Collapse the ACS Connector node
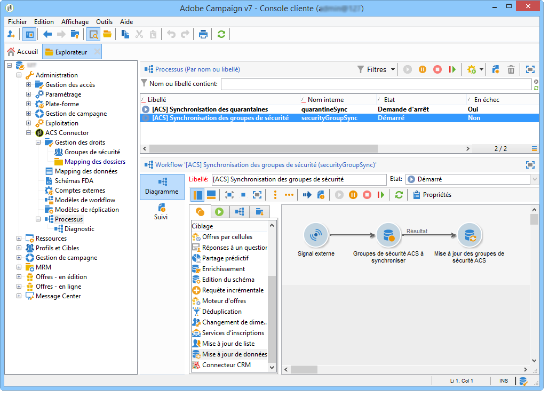This screenshot has width=549, height=397. [x=29, y=133]
